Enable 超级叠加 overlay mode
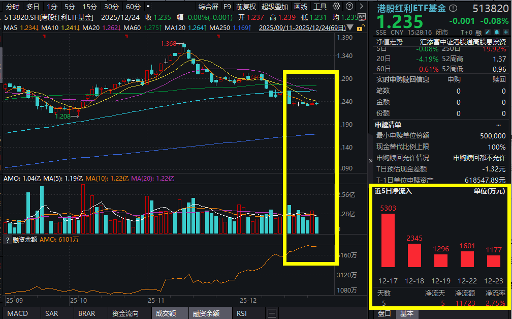Viewport: 512px width, 319px height. 275,7
